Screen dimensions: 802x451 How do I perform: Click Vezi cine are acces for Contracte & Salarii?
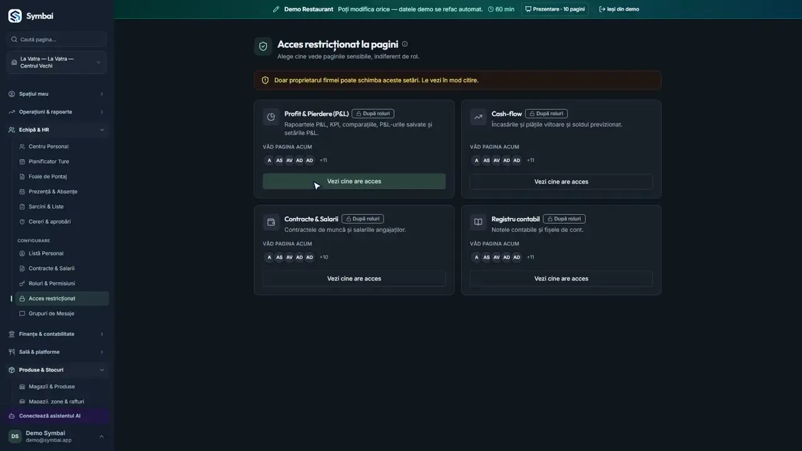[354, 279]
